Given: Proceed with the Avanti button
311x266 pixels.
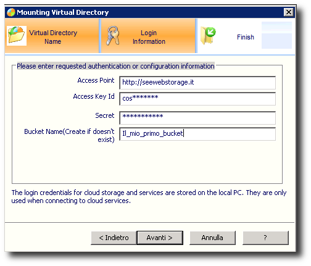Looking at the screenshot, I should pyautogui.click(x=160, y=238).
